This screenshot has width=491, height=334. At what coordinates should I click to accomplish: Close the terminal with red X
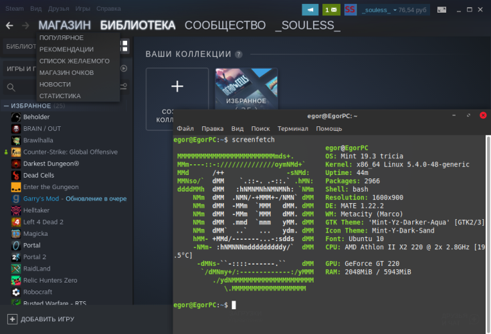[x=483, y=115]
